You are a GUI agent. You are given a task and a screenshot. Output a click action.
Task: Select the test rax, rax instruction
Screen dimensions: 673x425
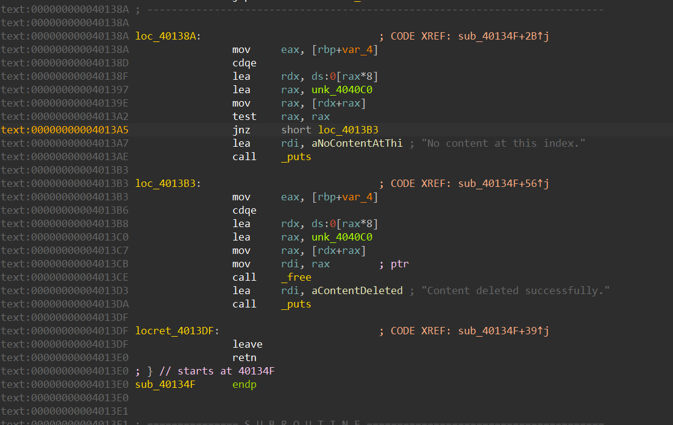280,117
